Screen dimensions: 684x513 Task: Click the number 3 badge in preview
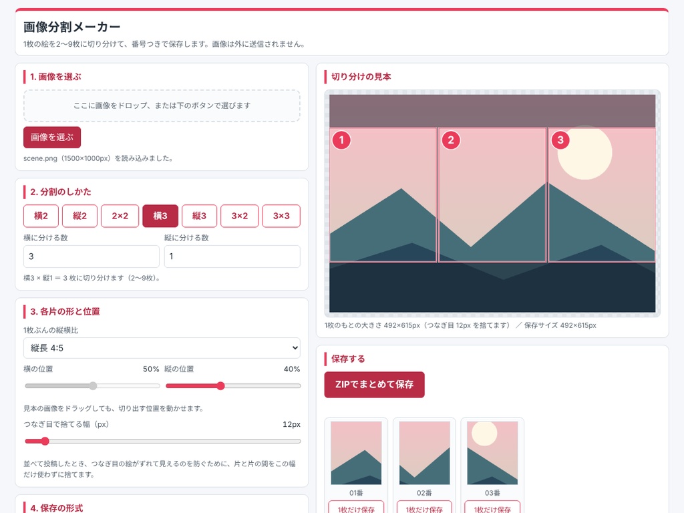pyautogui.click(x=560, y=140)
